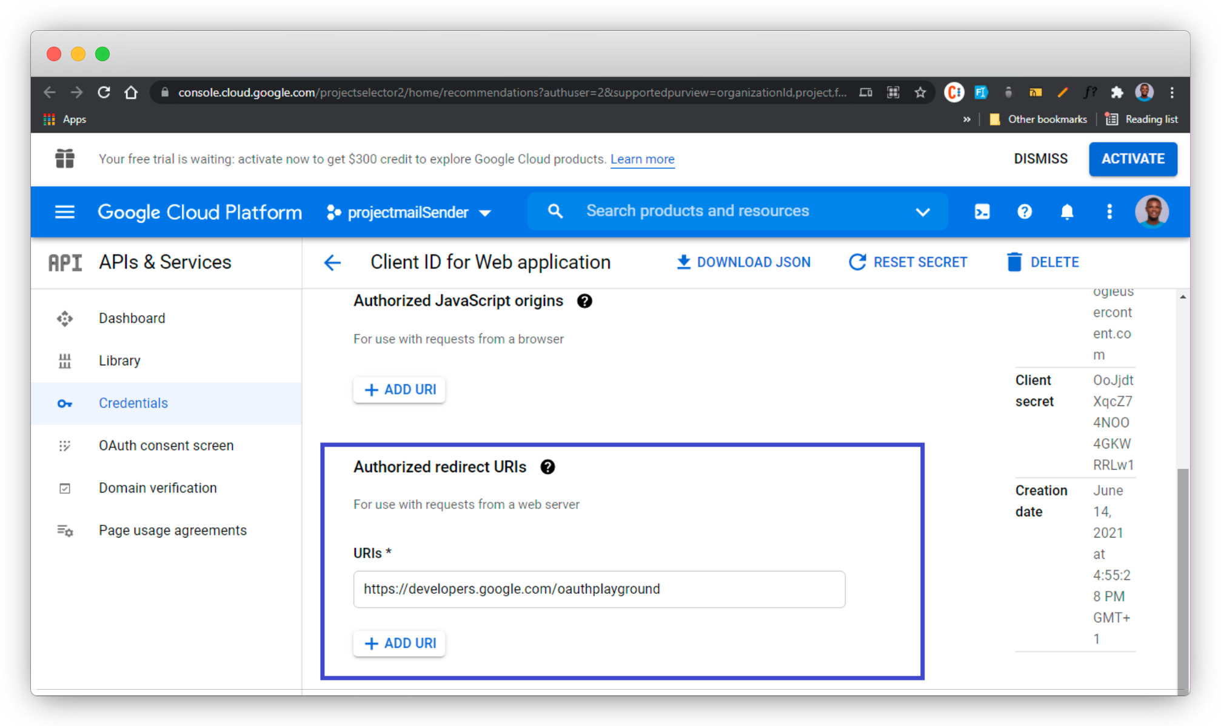The height and width of the screenshot is (726, 1221).
Task: Open the Help question mark in header
Action: (x=1025, y=211)
